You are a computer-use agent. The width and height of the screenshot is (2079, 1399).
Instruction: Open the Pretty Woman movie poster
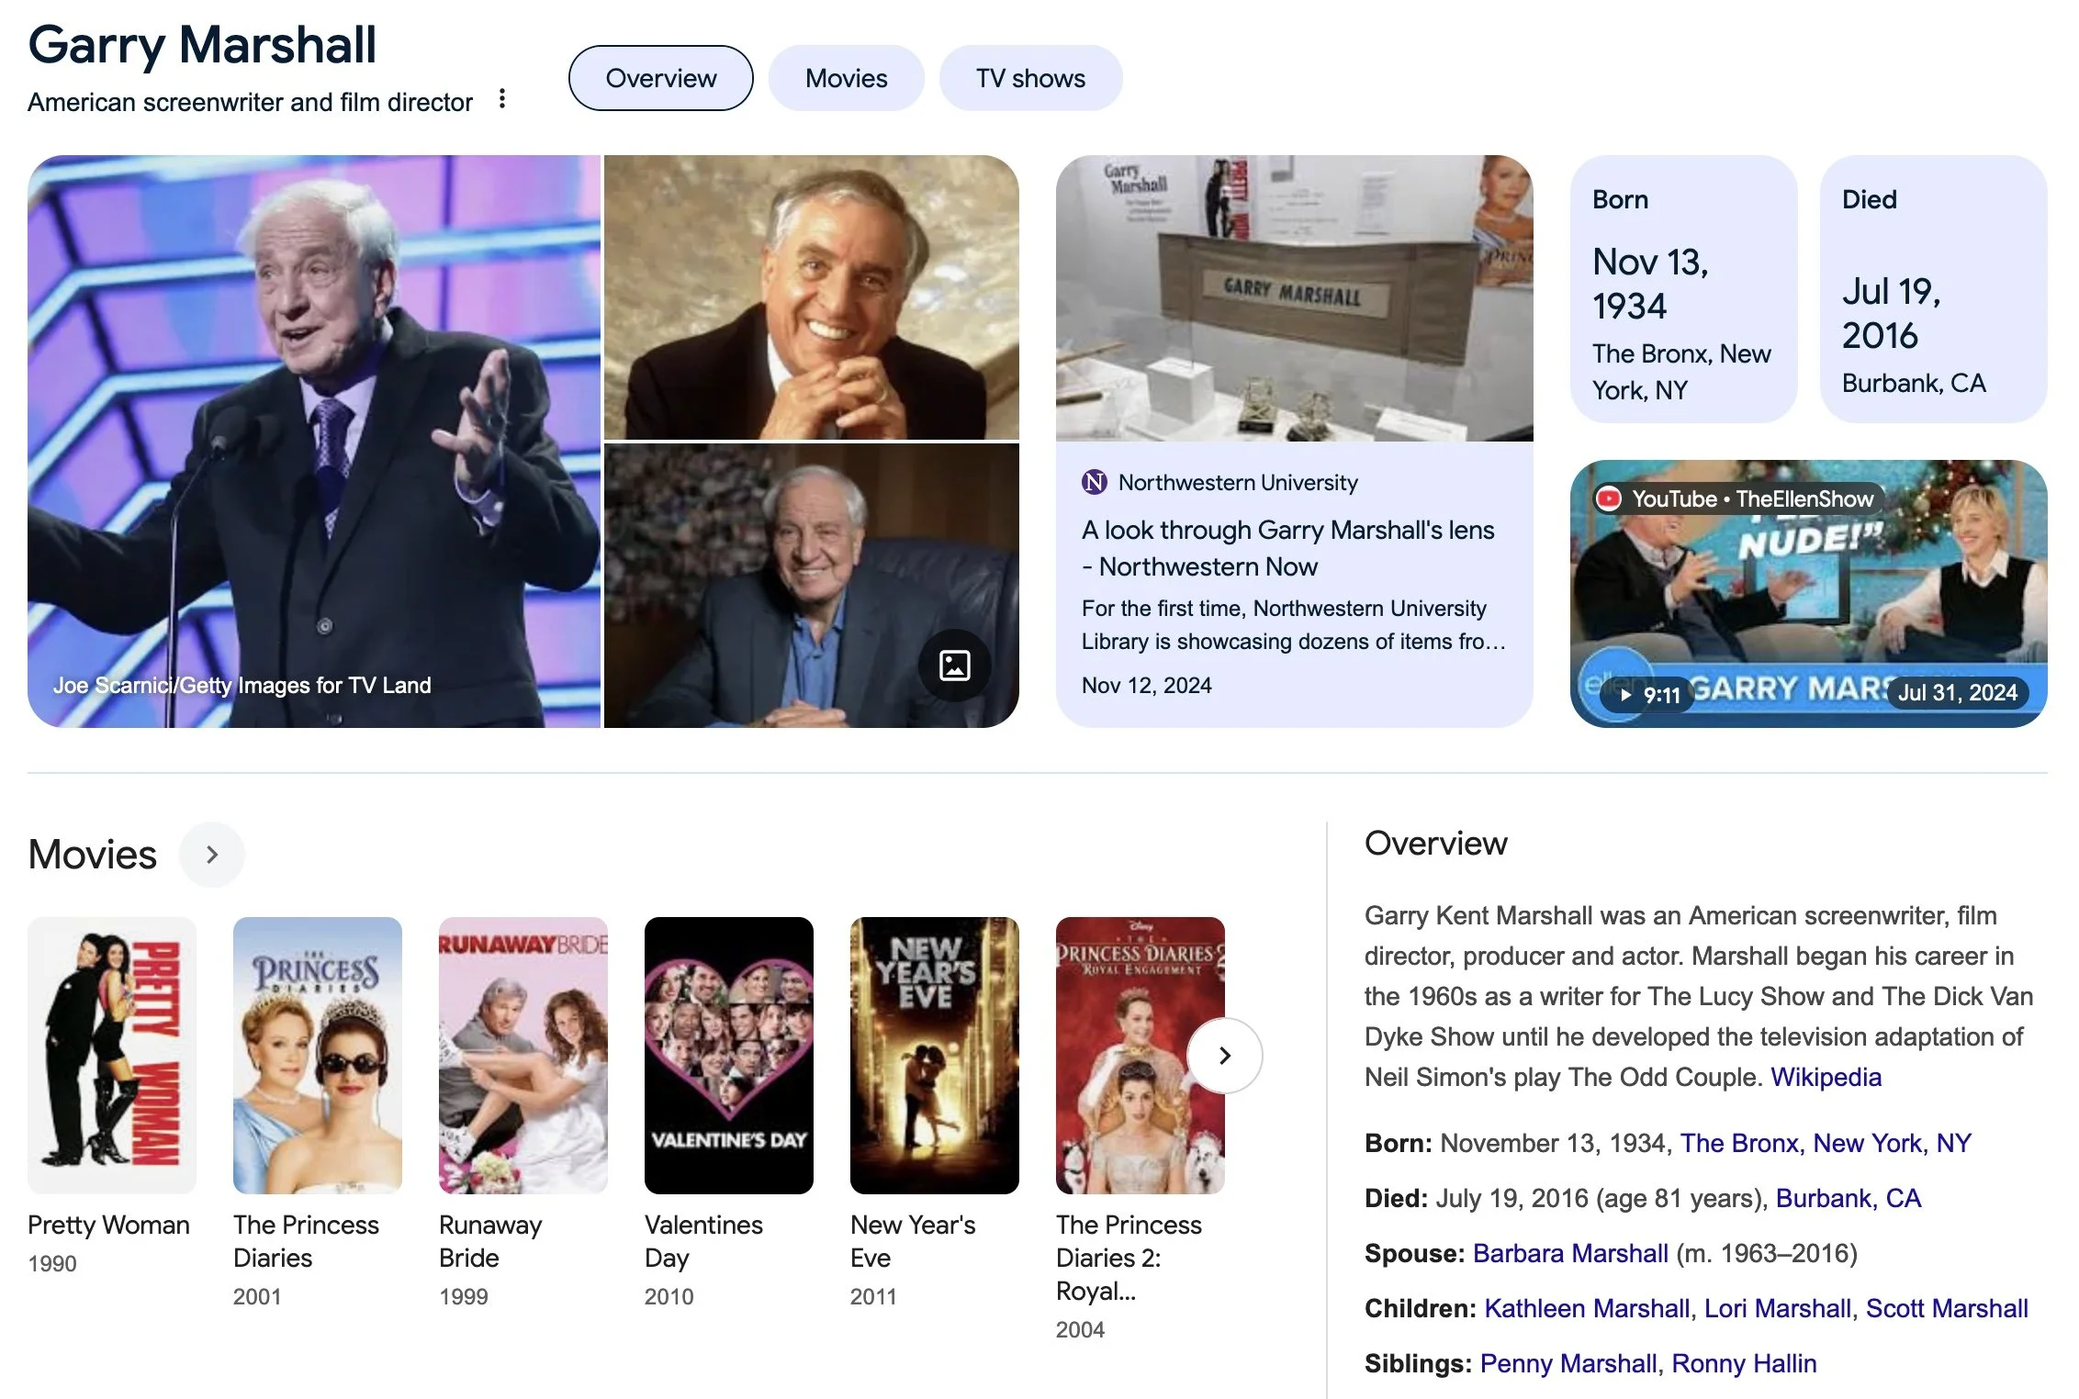[x=112, y=1055]
